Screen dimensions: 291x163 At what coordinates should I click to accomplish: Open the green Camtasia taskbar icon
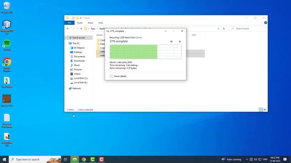coord(92,159)
